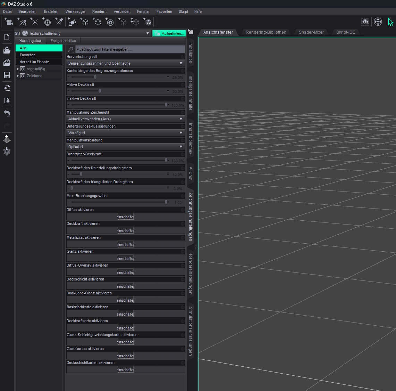396x391 pixels.
Task: Open the Hervorhebungsstil dropdown
Action: tap(126, 63)
